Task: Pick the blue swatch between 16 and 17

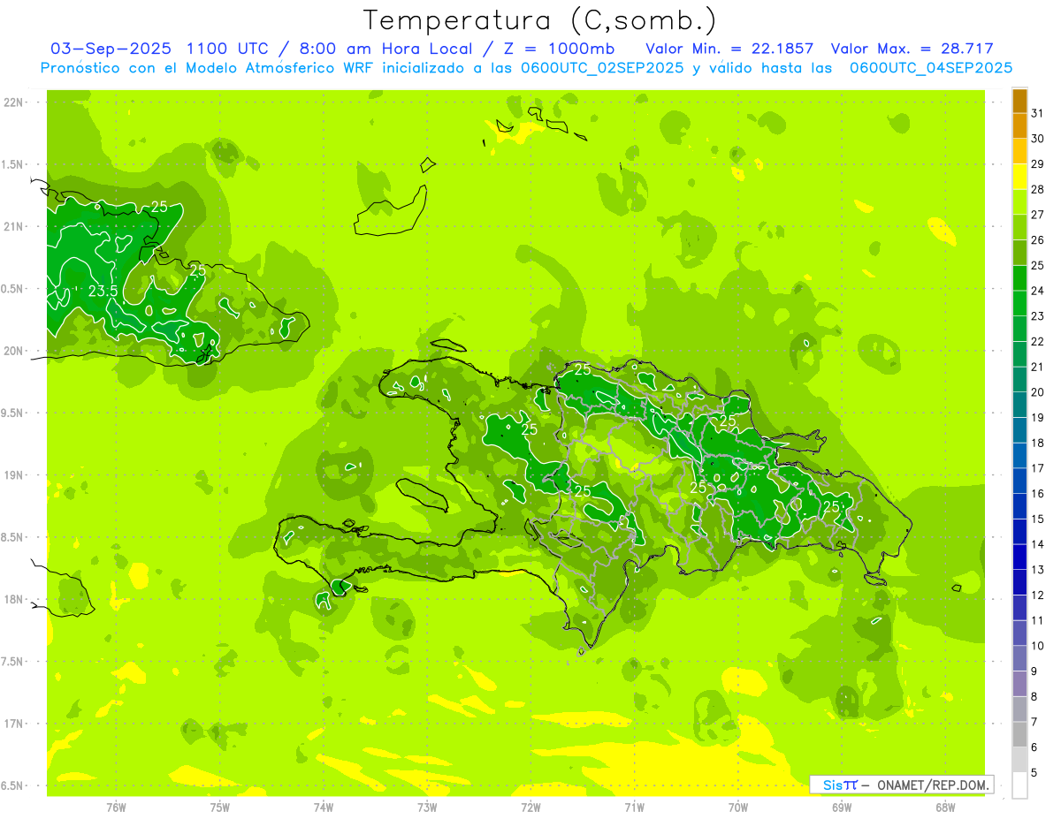Action: click(1019, 481)
